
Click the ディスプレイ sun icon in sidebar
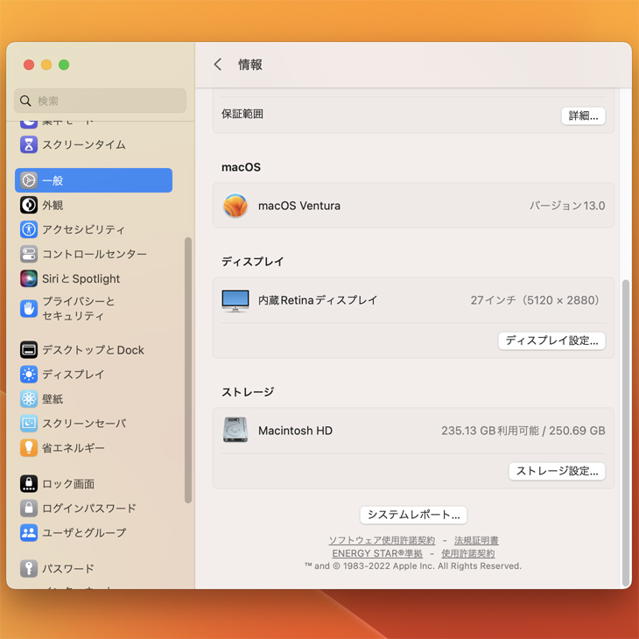pos(29,374)
